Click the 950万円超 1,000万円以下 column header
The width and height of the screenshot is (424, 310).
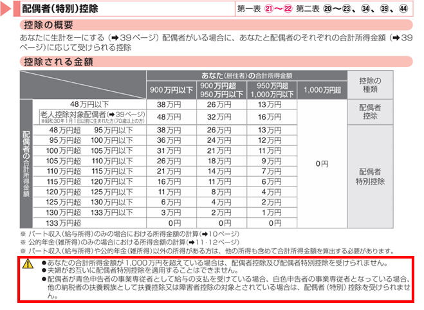tap(272, 90)
